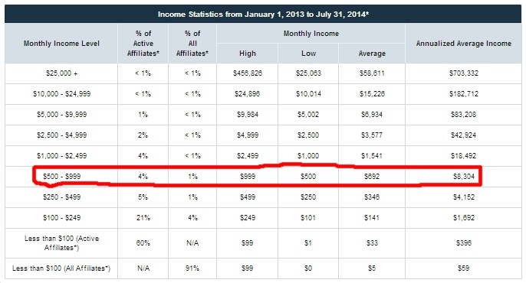This screenshot has height=283, width=526.
Task: Select the $456,826 high income cell
Action: pos(247,73)
